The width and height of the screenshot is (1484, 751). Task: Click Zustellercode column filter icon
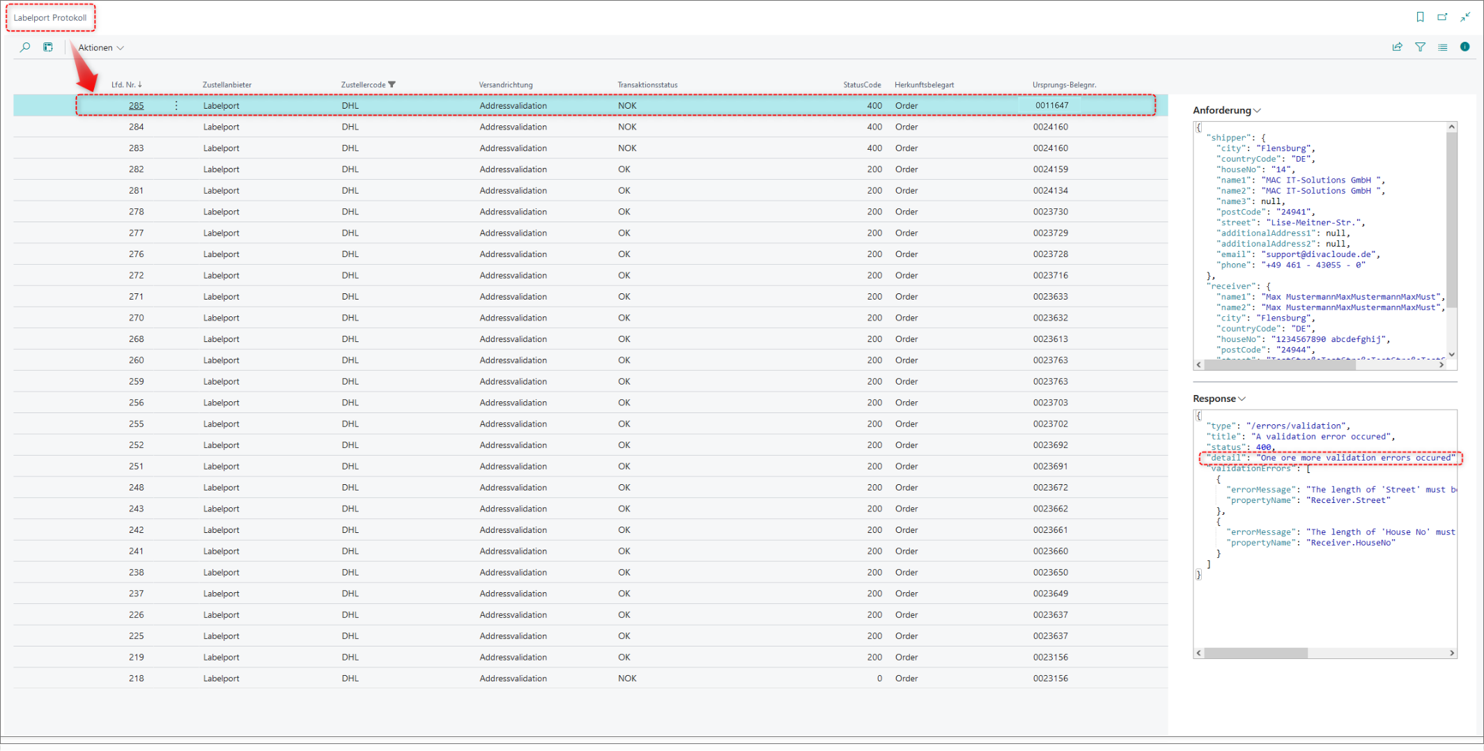392,85
